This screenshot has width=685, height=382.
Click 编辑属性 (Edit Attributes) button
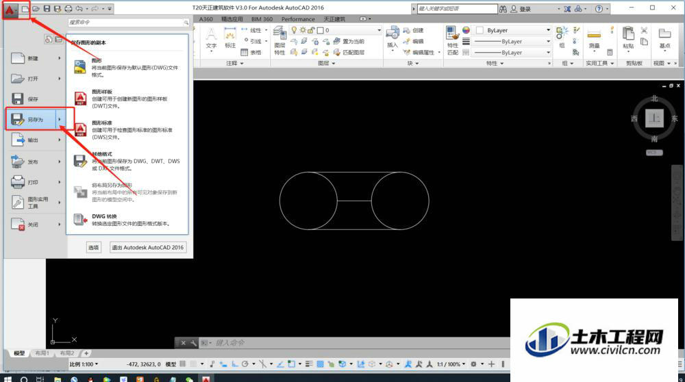[420, 53]
